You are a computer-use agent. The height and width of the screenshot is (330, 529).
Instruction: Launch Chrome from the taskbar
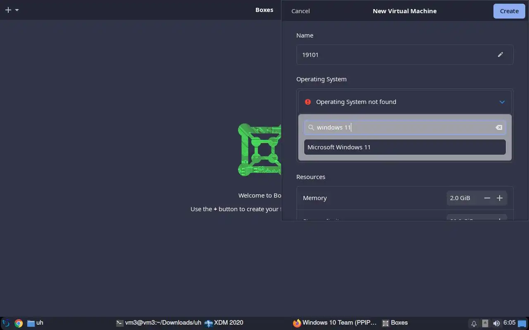click(x=19, y=323)
